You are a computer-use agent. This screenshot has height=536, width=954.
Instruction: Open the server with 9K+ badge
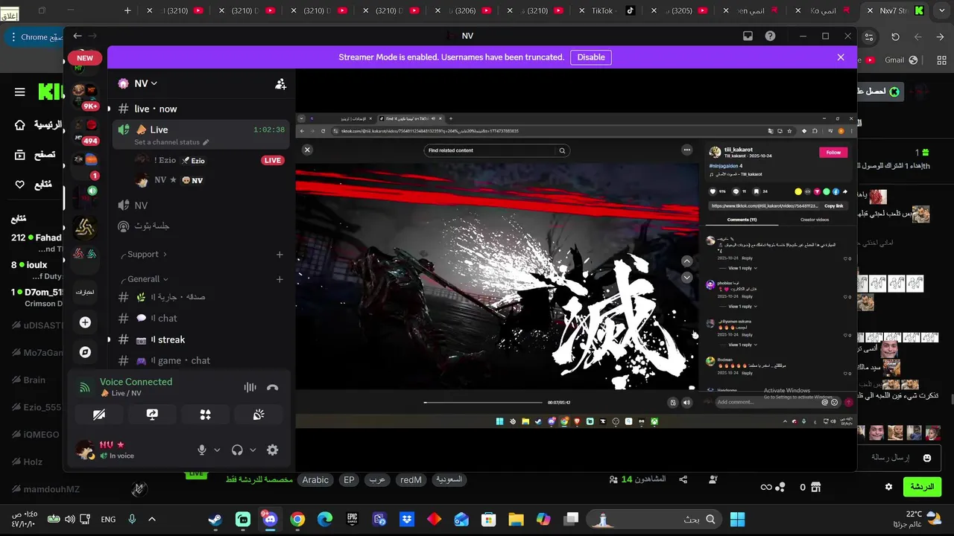[x=85, y=95]
